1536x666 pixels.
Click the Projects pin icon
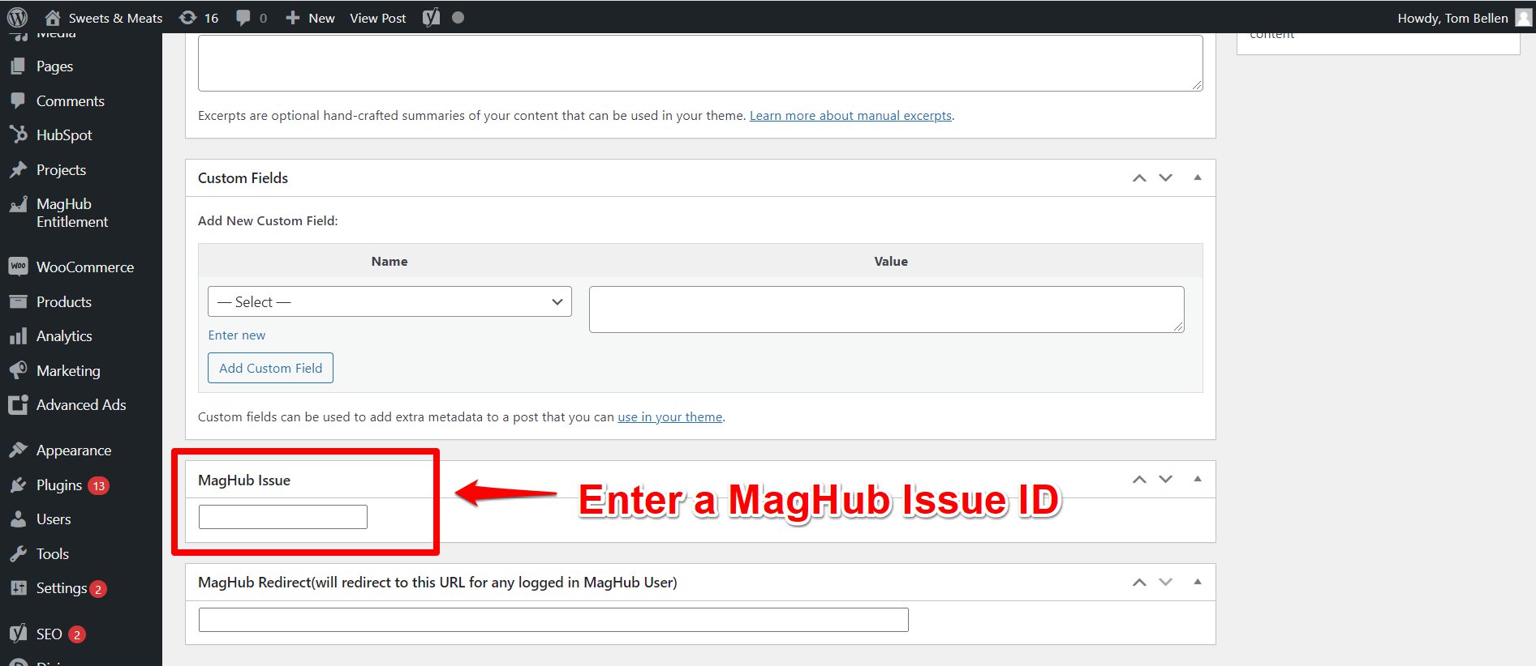pos(18,169)
